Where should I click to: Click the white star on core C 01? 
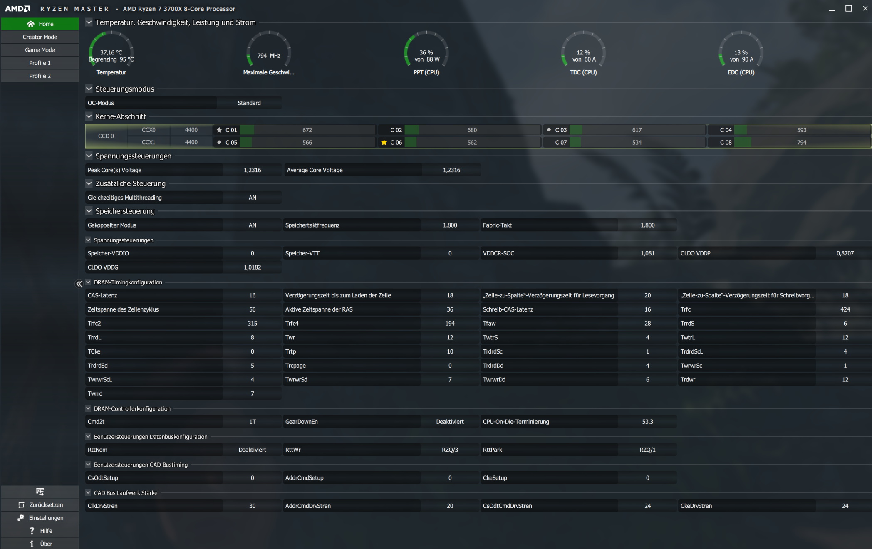[219, 130]
